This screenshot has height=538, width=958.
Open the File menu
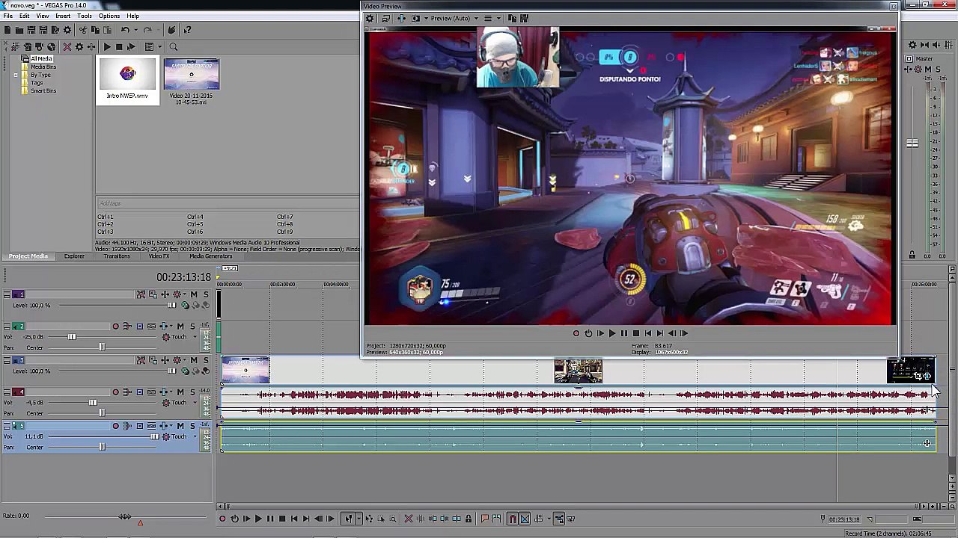7,16
